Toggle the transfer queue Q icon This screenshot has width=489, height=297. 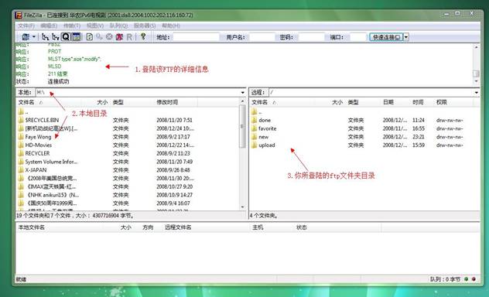point(66,37)
